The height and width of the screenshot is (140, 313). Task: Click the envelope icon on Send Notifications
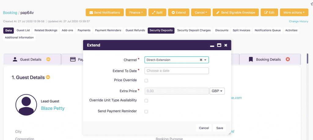click(x=91, y=12)
